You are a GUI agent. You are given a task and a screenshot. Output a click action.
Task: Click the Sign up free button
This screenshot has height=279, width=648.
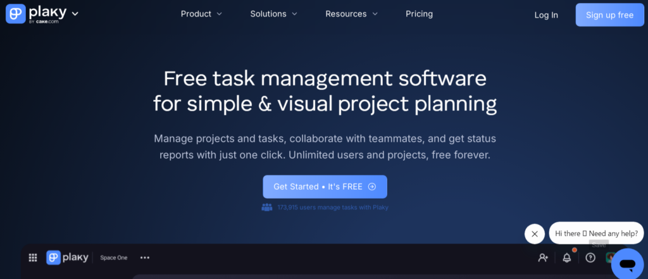click(x=609, y=15)
